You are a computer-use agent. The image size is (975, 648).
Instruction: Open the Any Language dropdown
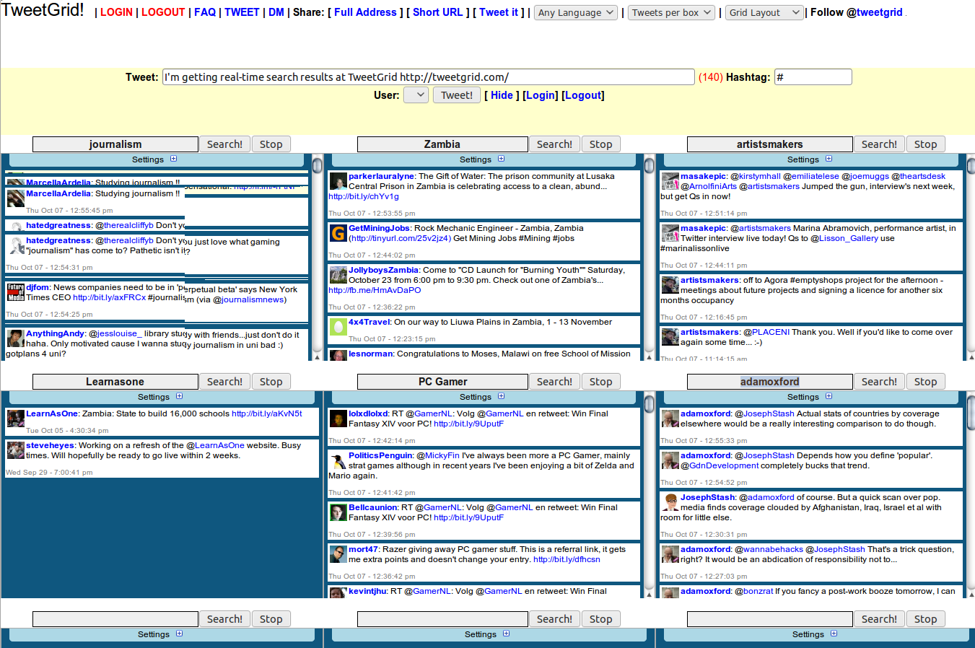(576, 12)
